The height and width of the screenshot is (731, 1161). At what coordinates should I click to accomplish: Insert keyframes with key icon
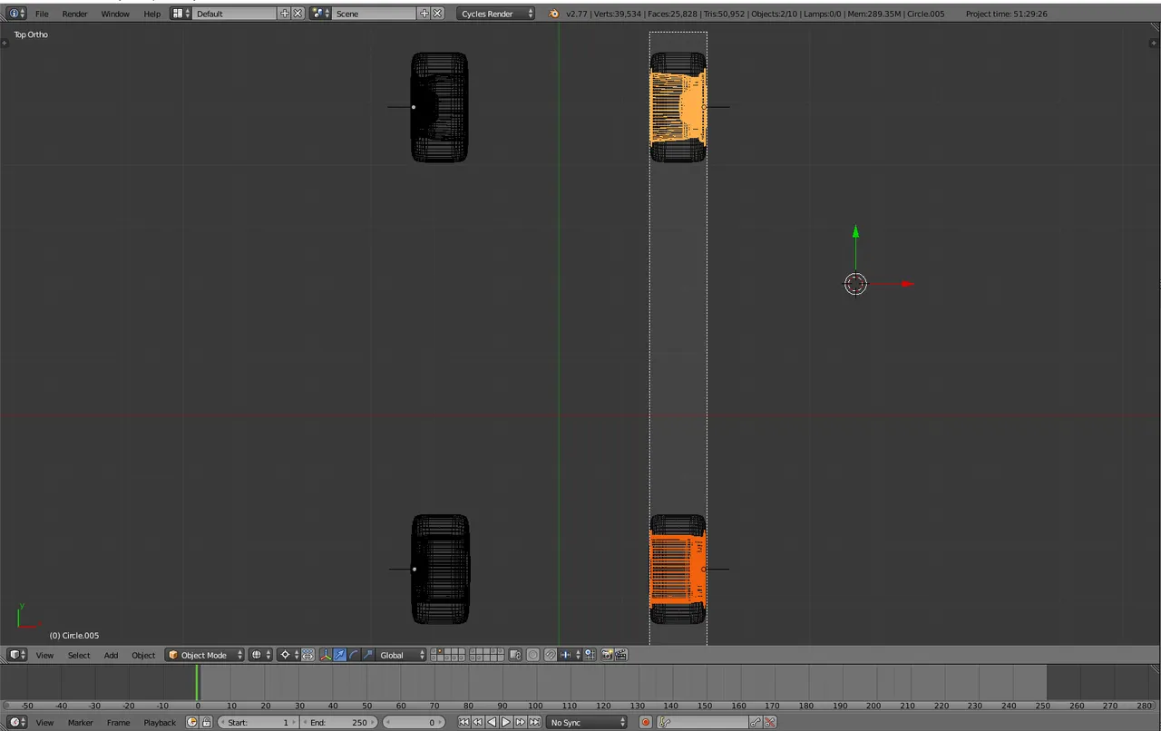(x=756, y=722)
